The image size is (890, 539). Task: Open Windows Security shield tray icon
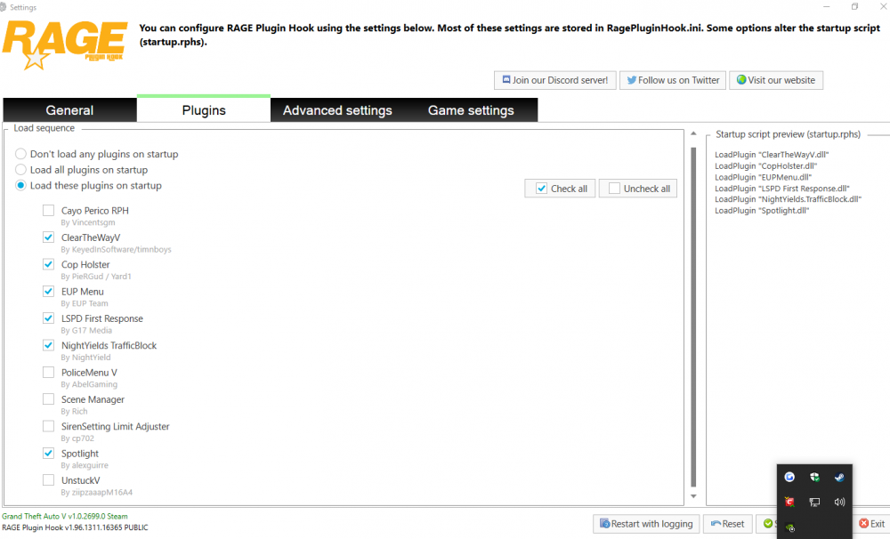coord(814,477)
